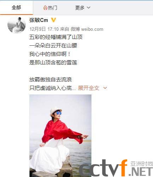Viewport: 153px width, 177px height.
Task: Click the cctvf.NET watermark logo
Action: click(116, 168)
